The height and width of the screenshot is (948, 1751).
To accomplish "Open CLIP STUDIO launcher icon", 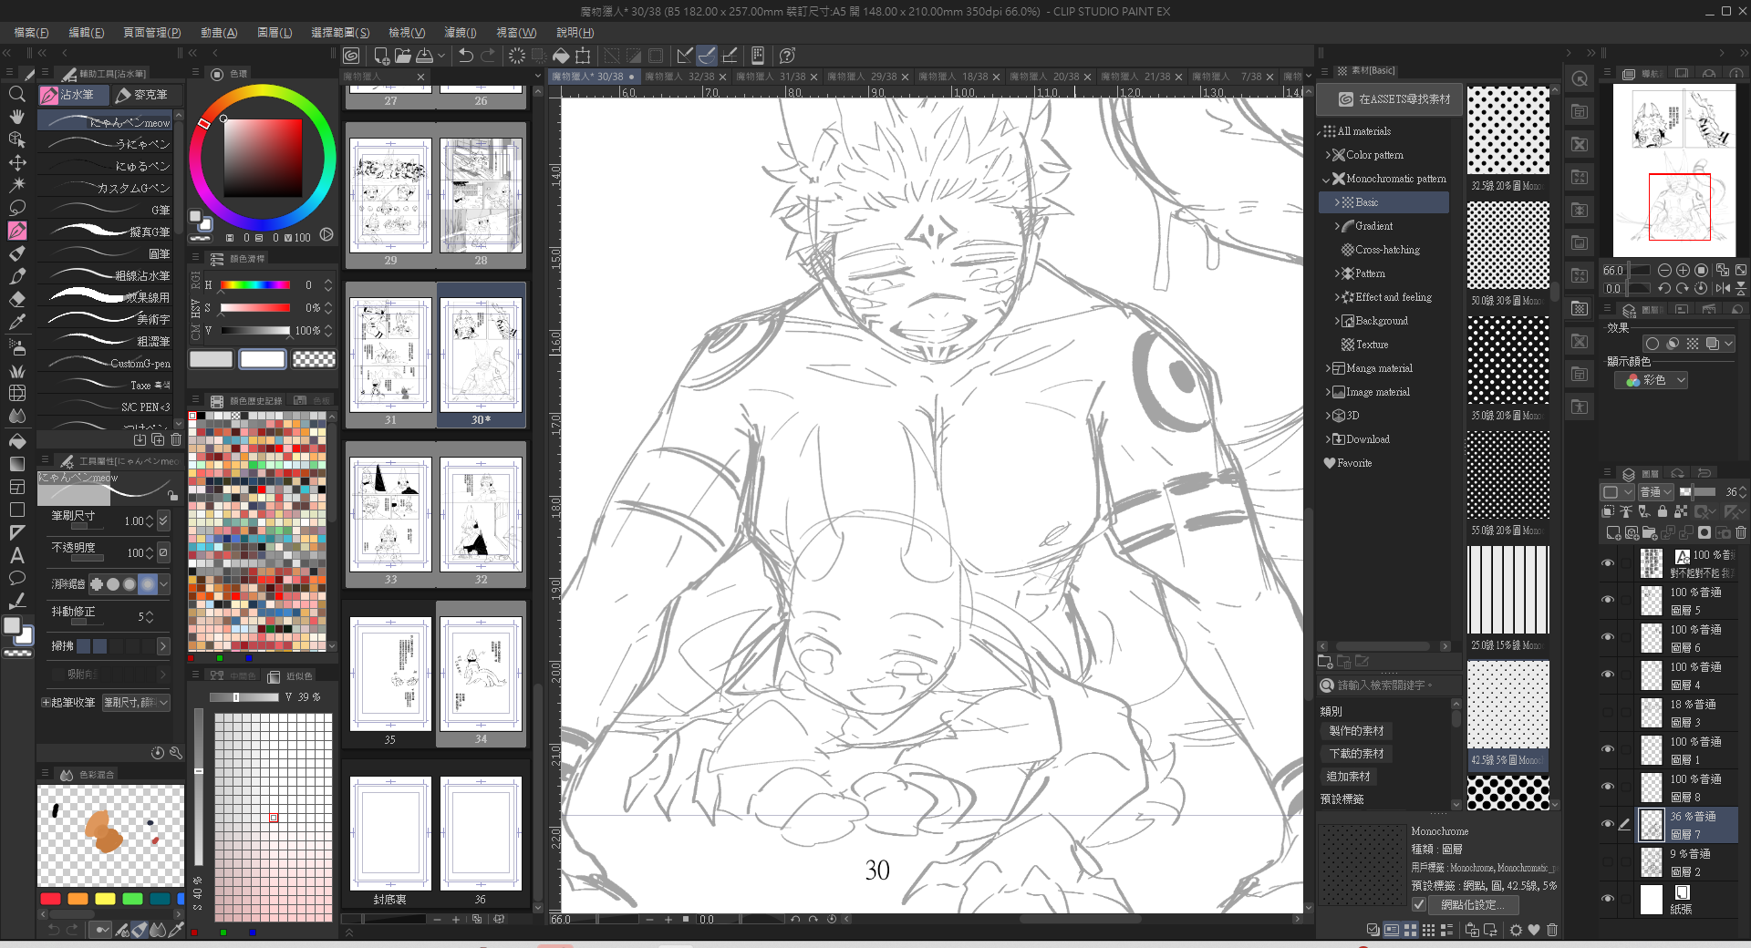I will point(351,56).
